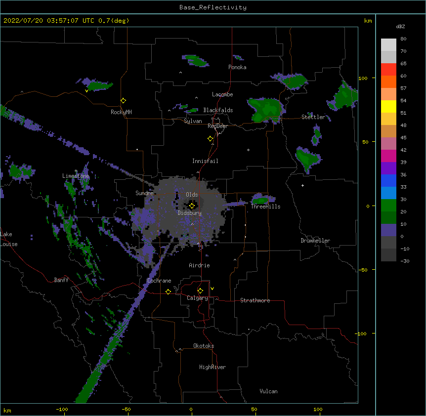Select the bright green swatch between 30 and 20
Viewport: 426px width, 416px height.
[x=388, y=206]
